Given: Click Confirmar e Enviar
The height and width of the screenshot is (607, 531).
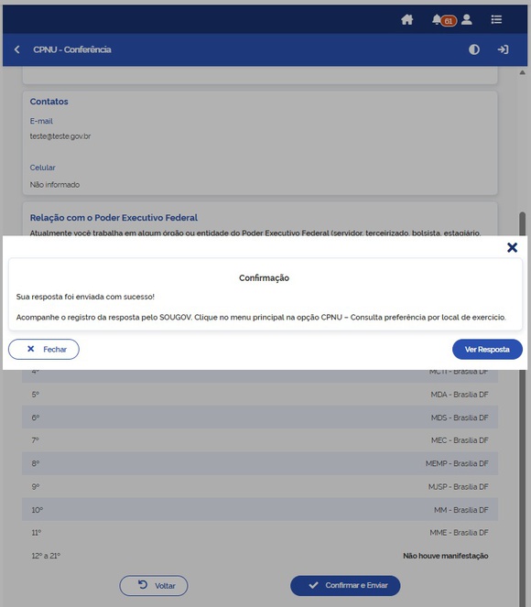Looking at the screenshot, I should tap(345, 586).
